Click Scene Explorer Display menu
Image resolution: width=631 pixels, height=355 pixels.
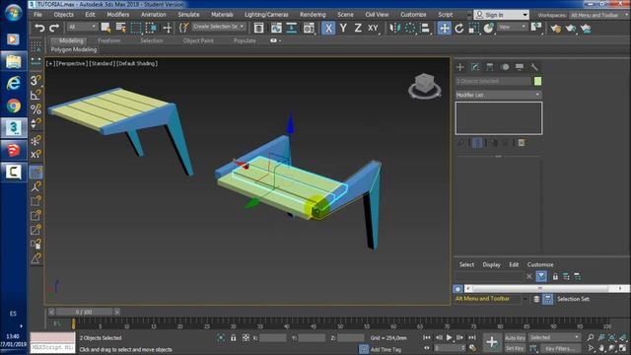tap(491, 264)
